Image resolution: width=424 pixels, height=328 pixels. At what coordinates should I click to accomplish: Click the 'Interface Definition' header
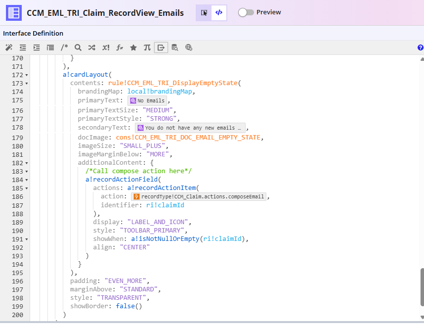click(x=33, y=33)
